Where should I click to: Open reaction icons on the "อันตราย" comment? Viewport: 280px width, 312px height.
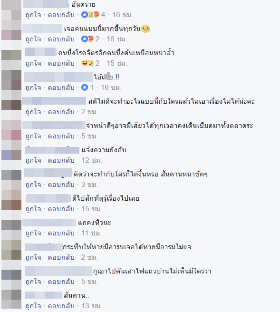click(90, 15)
